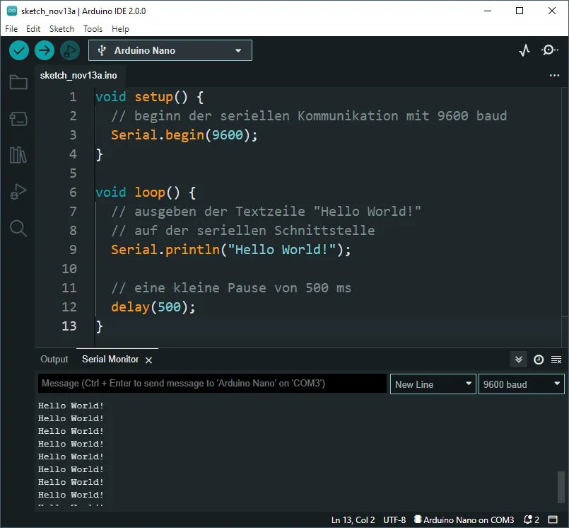Open the Serial Plotter icon
This screenshot has height=528, width=569.
point(524,50)
